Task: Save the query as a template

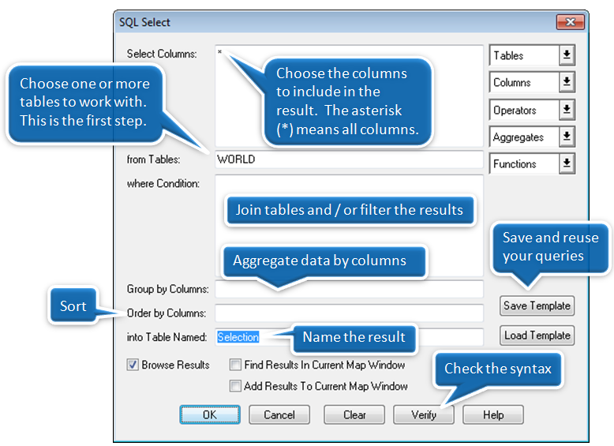Action: [537, 306]
